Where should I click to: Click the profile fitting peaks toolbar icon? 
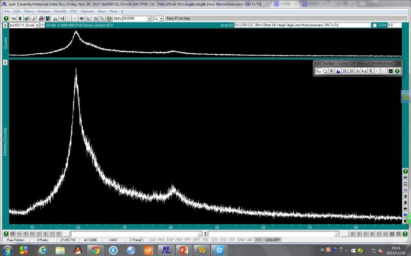(x=88, y=18)
